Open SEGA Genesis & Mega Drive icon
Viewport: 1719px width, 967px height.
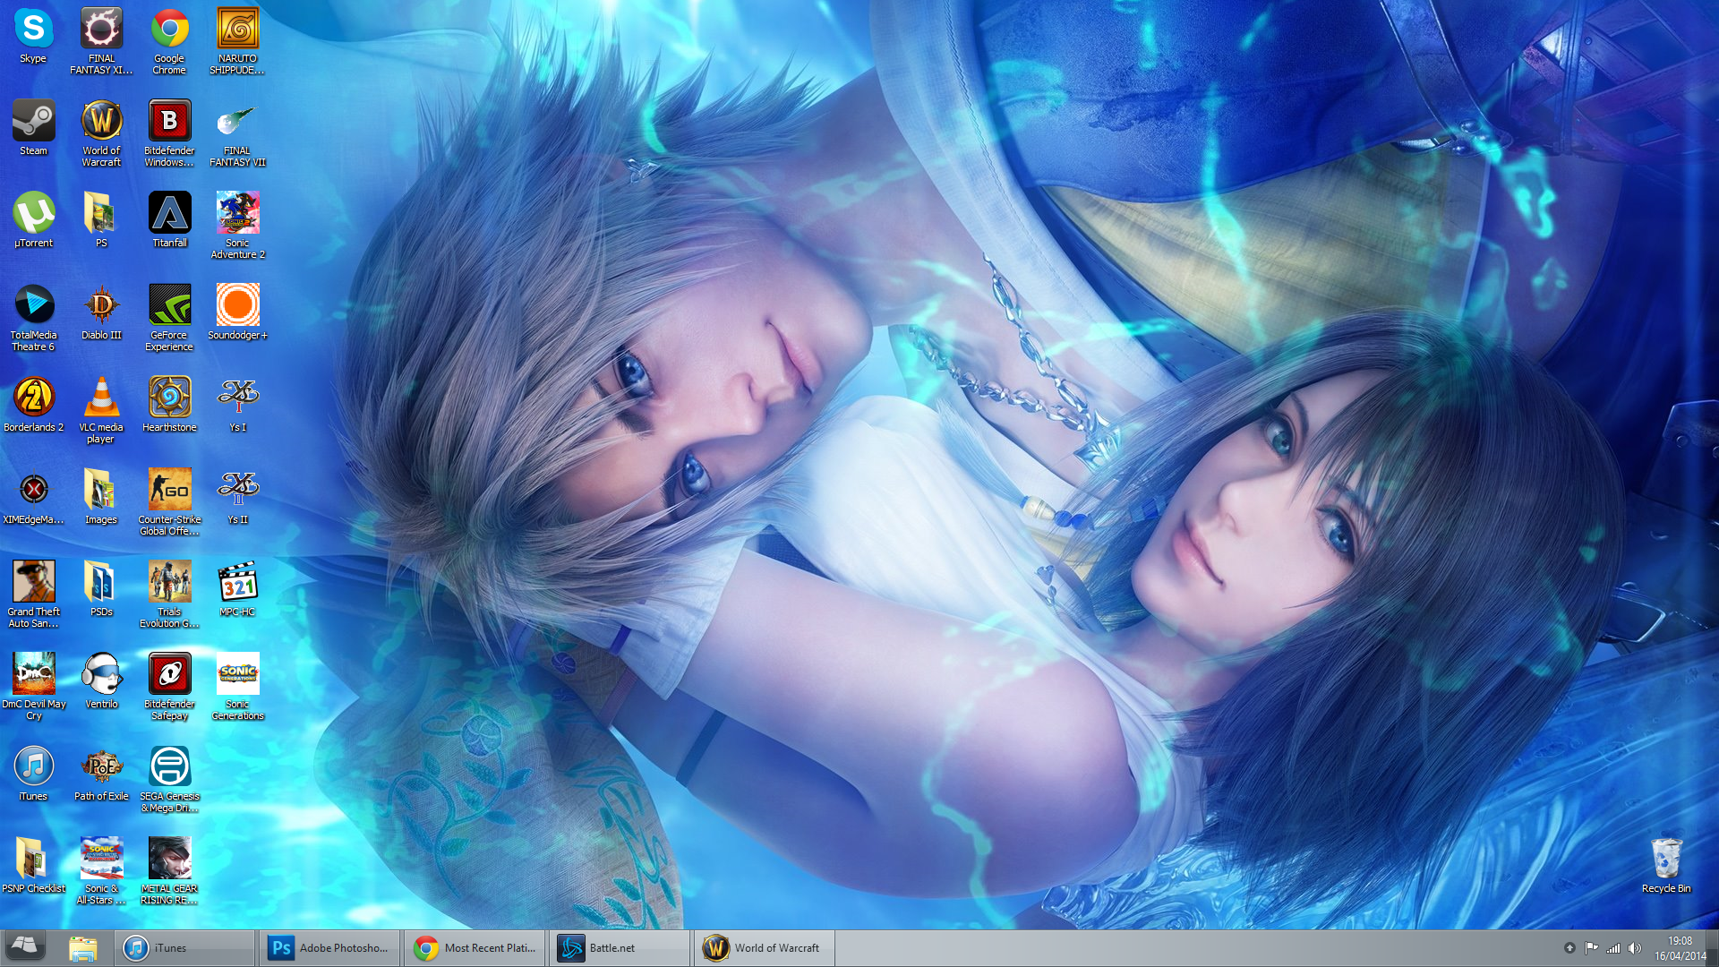[x=169, y=778]
